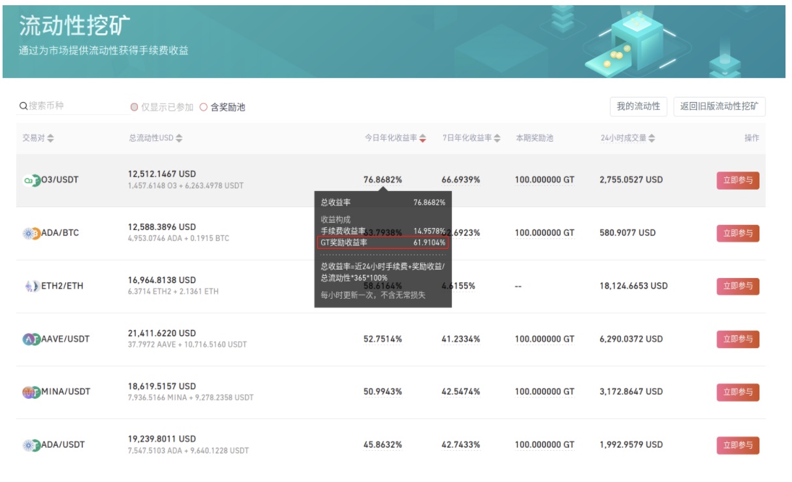The image size is (792, 482).
Task: Select the O3/USDT pair name
Action: click(60, 180)
